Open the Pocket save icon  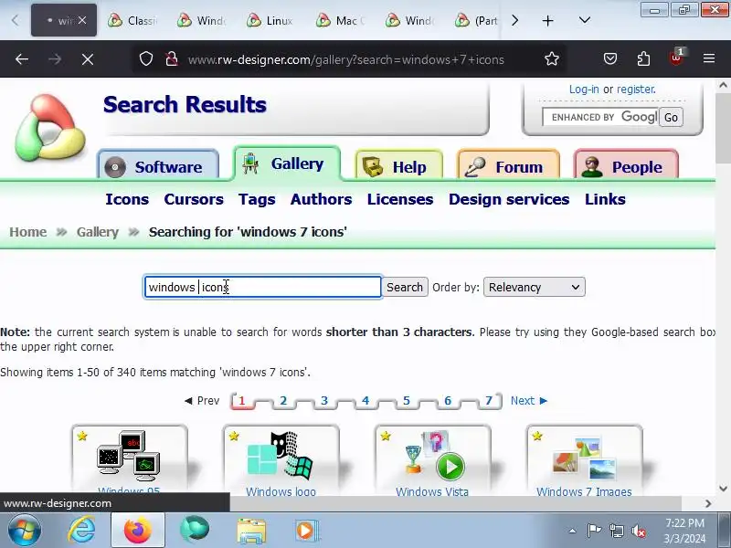coord(610,58)
